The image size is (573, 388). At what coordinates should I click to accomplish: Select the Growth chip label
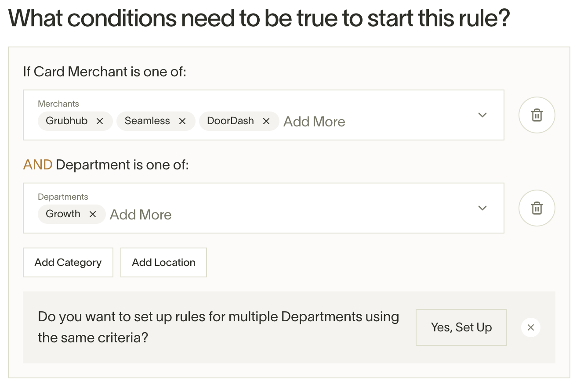click(x=63, y=214)
